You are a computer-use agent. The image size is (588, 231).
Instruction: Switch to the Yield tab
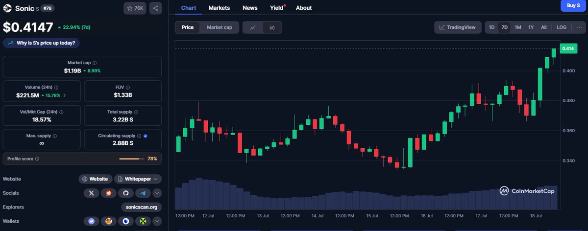(277, 8)
